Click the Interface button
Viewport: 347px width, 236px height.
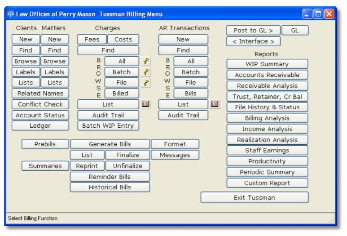(253, 41)
